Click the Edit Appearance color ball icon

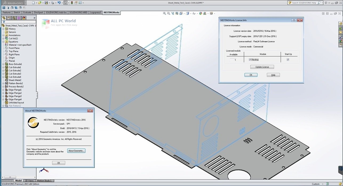[x=201, y=13]
